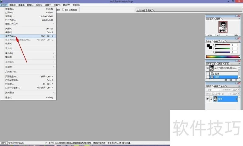Open Layers panel flyout menu arrow
The image size is (243, 146).
[239, 86]
